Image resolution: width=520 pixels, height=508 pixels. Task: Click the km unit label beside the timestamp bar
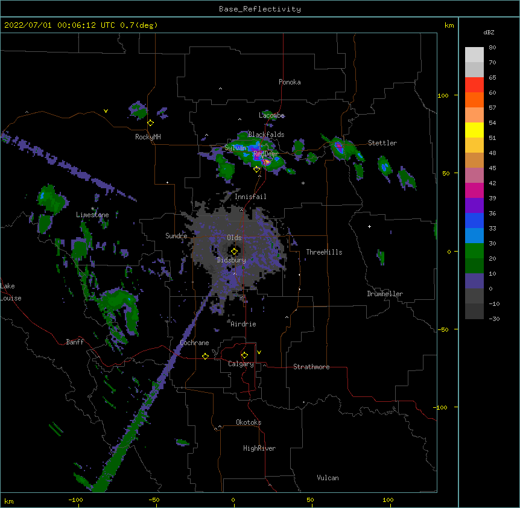coord(449,25)
